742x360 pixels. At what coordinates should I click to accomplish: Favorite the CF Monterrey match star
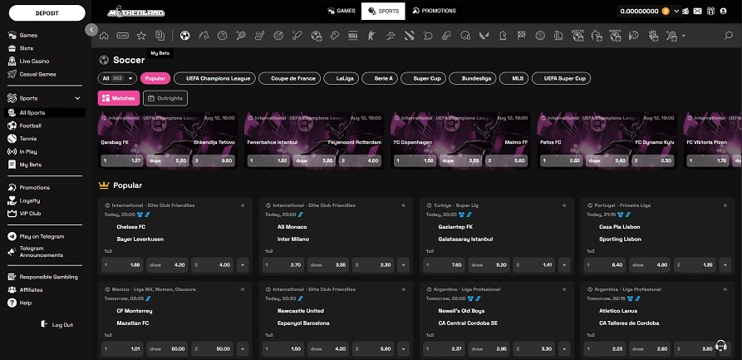[243, 289]
